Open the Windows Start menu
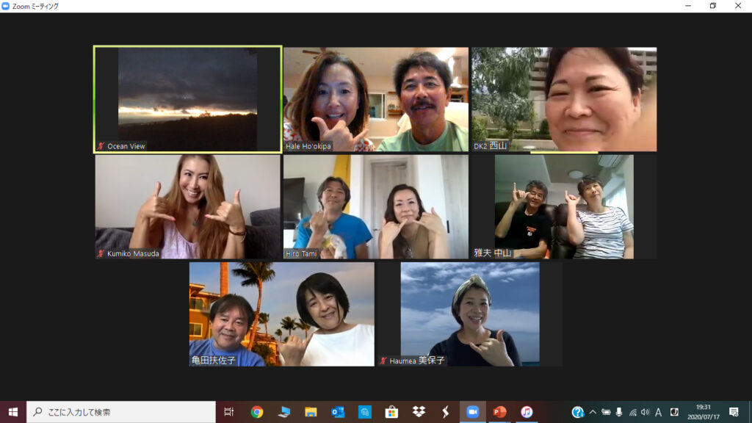The width and height of the screenshot is (752, 423). (x=13, y=412)
